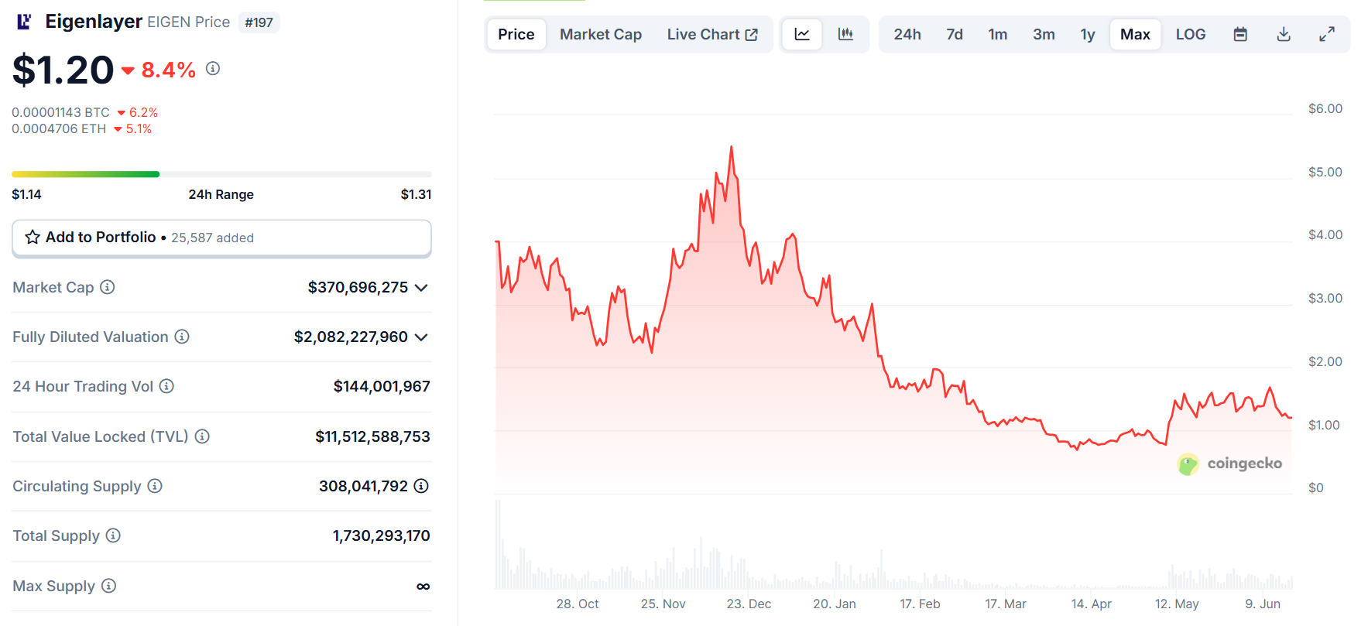Download chart data
Image resolution: width=1368 pixels, height=626 pixels.
[x=1284, y=35]
